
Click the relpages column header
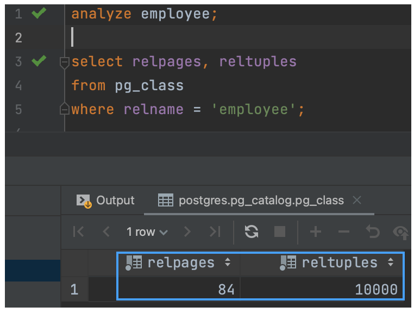179,263
